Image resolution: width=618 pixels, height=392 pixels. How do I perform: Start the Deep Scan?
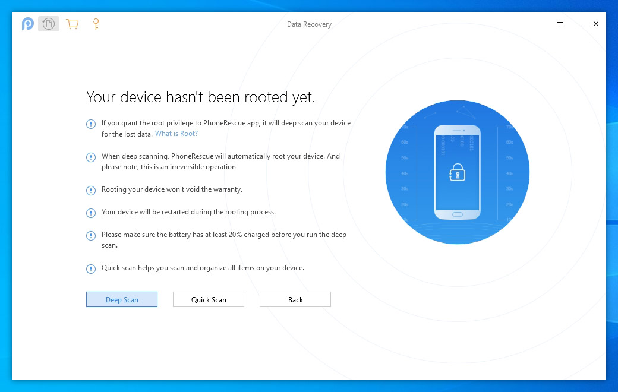122,299
